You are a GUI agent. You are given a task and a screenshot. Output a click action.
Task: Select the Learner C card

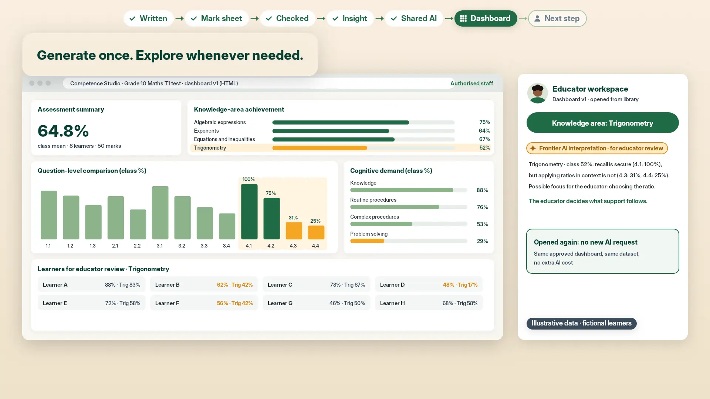click(317, 285)
